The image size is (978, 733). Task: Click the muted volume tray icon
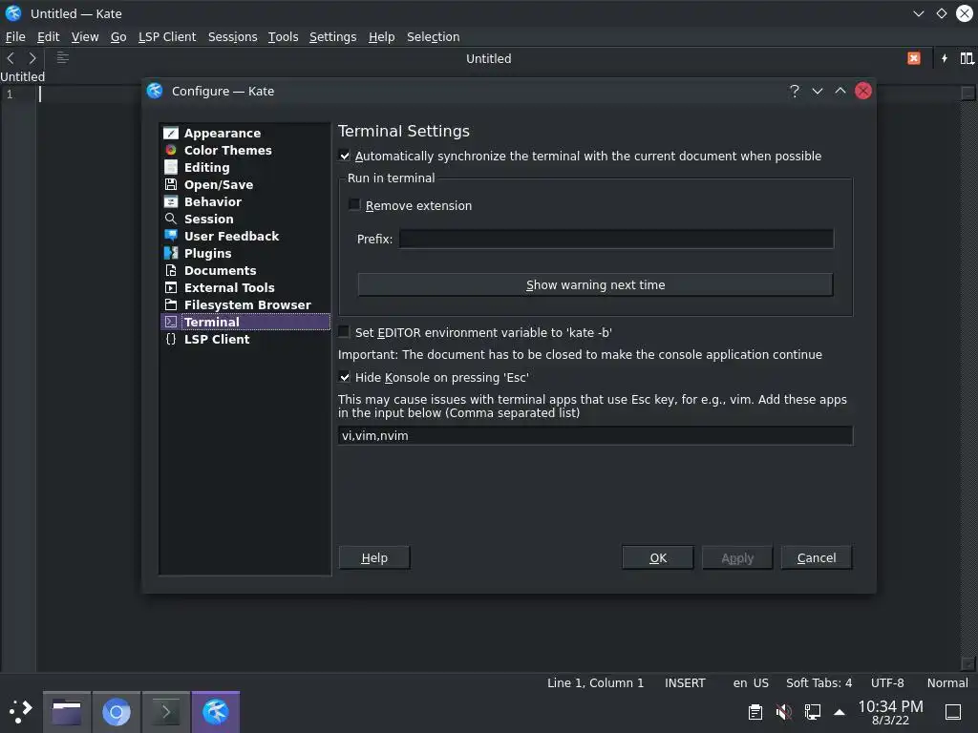pos(783,712)
